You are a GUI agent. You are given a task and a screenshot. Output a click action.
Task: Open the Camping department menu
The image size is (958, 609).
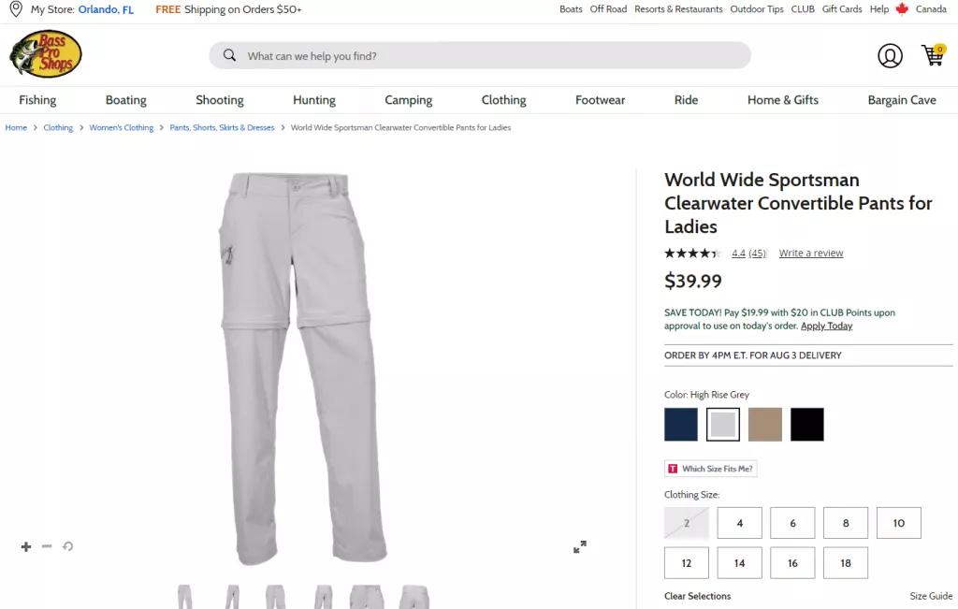[408, 100]
